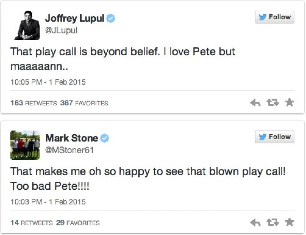Open the Mark Stone profile name link

(x=71, y=138)
